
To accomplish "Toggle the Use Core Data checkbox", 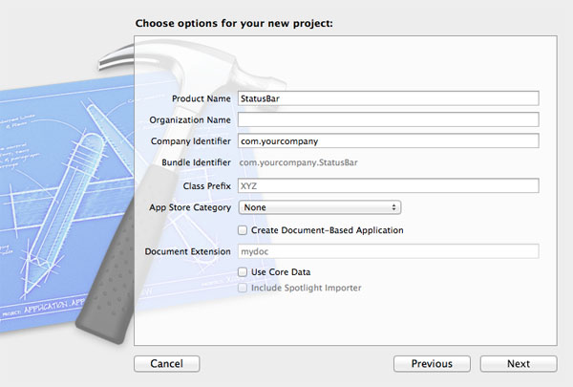I will pyautogui.click(x=243, y=273).
